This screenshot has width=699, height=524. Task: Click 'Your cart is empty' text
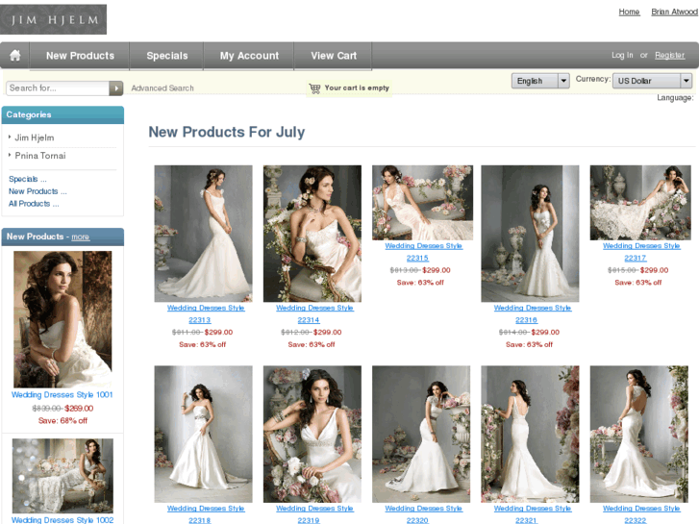357,87
